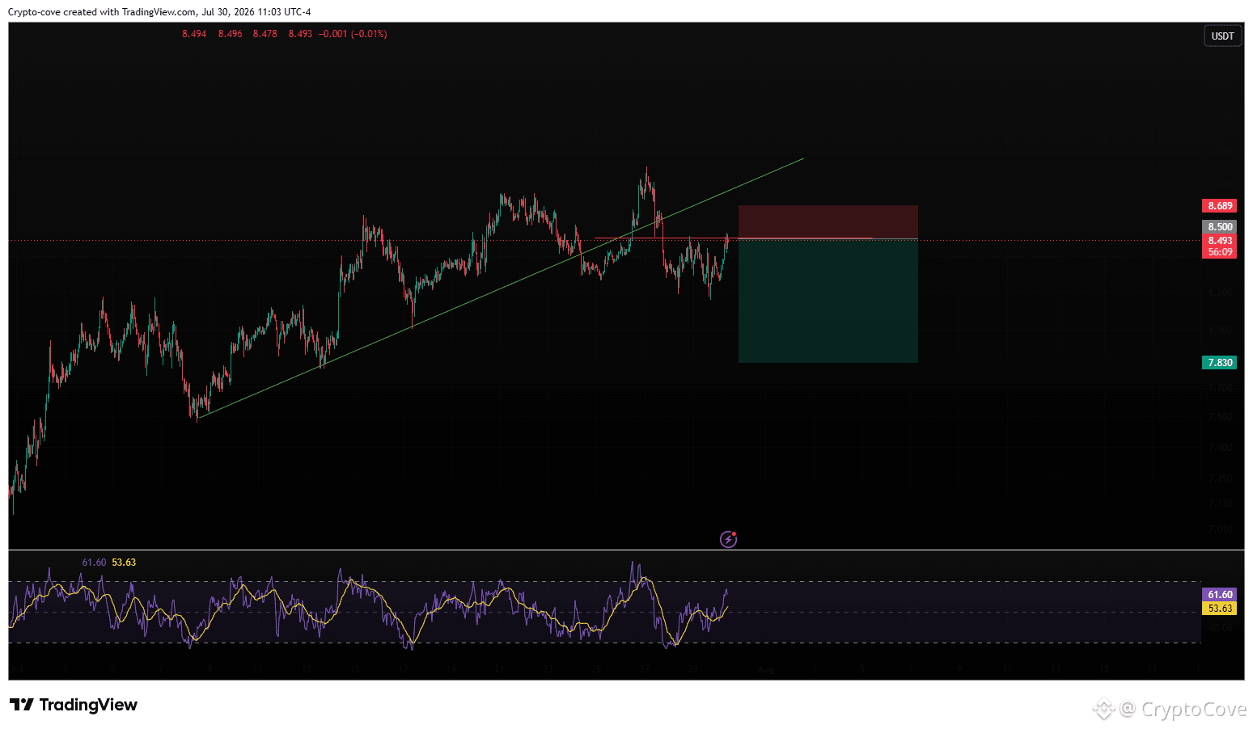1253x729 pixels.
Task: Click the 8.496 high value in header
Action: 230,34
